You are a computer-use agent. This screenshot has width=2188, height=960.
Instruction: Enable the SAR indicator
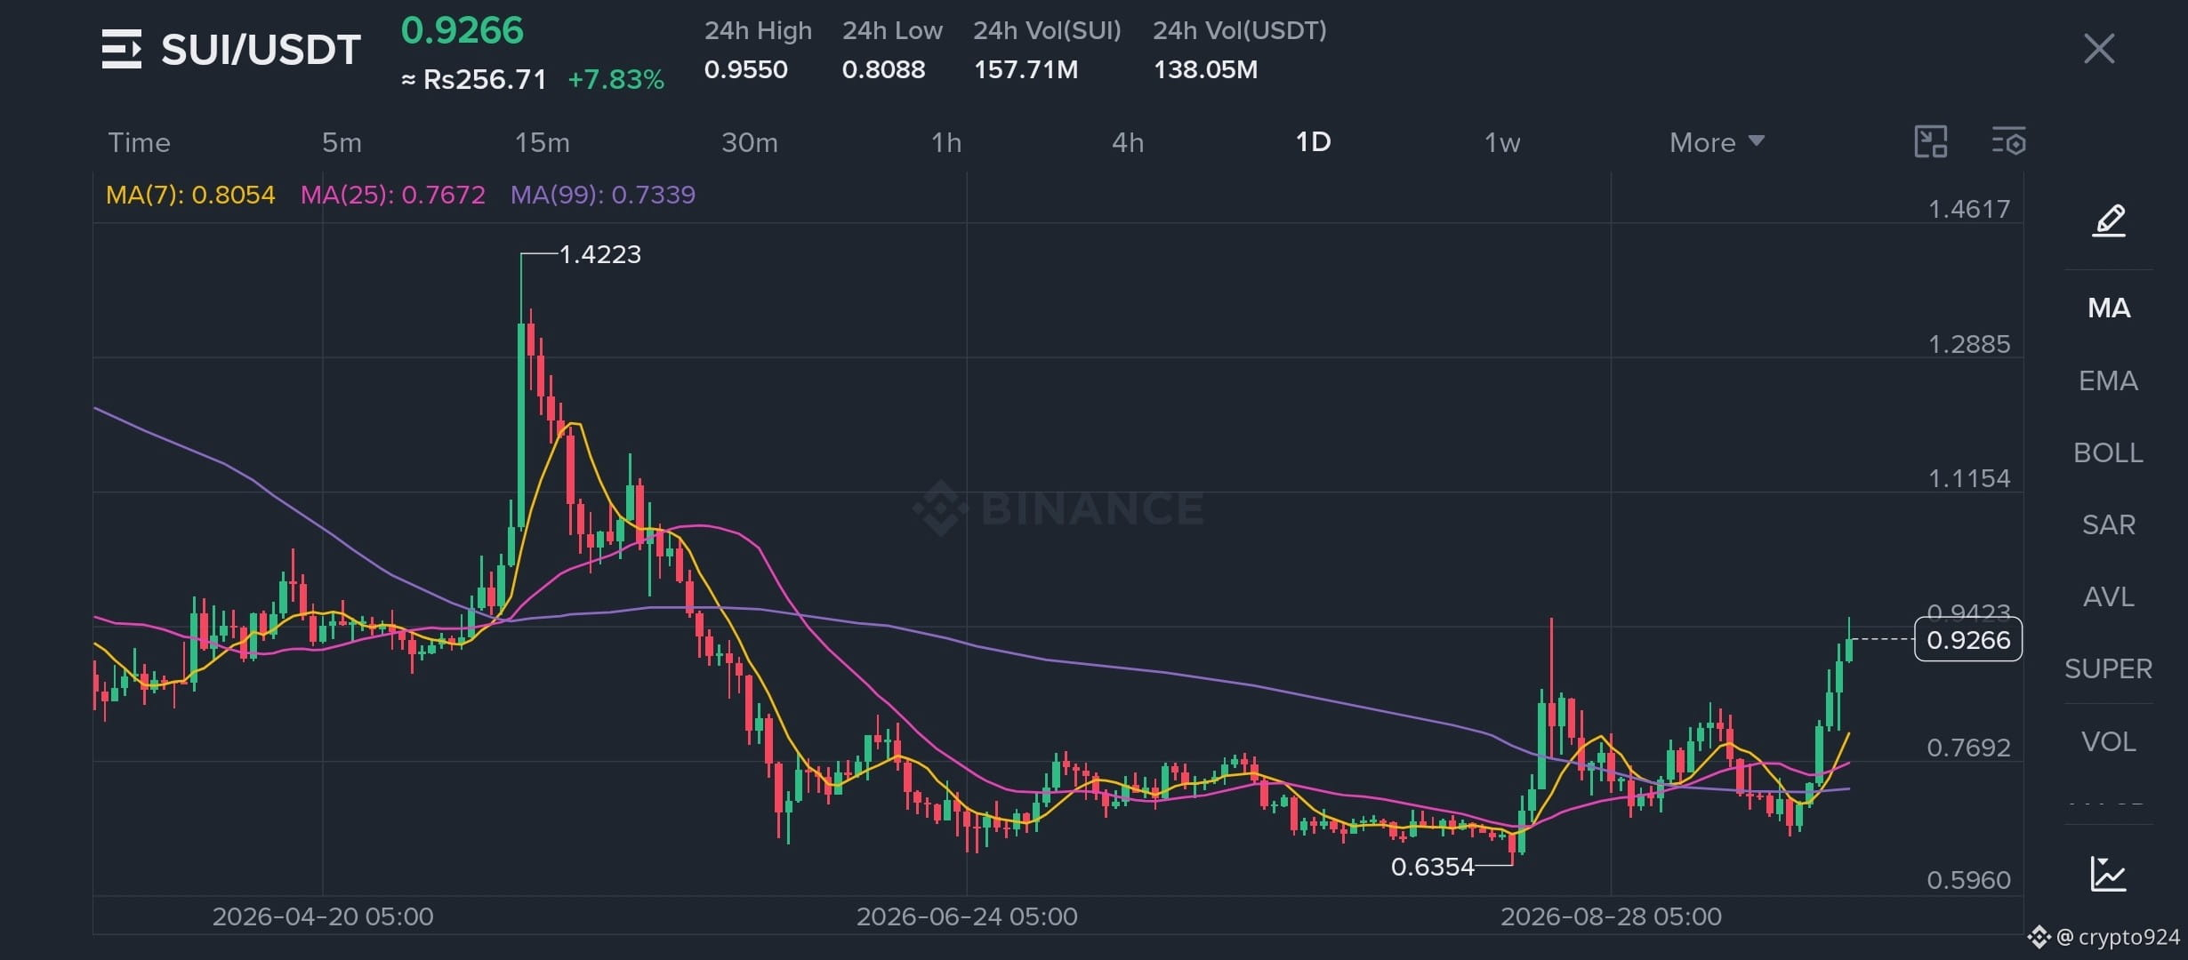point(2108,524)
